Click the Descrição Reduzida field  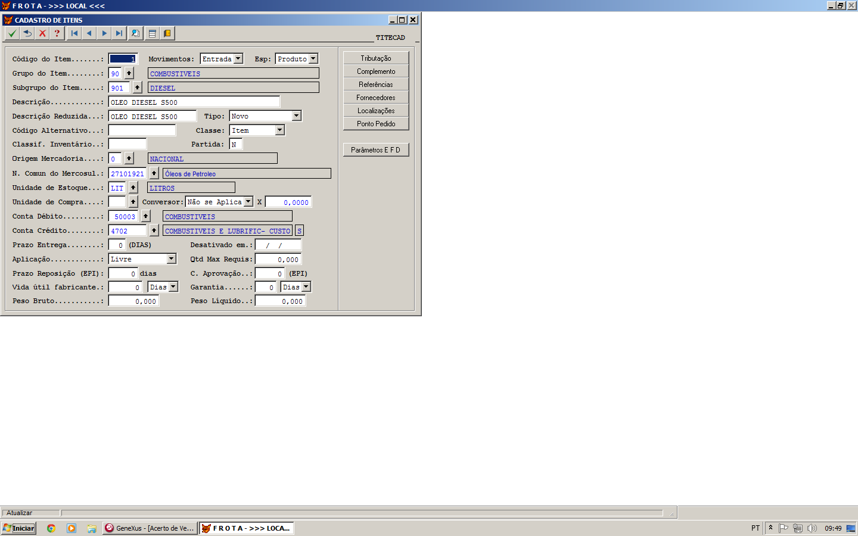click(x=153, y=116)
